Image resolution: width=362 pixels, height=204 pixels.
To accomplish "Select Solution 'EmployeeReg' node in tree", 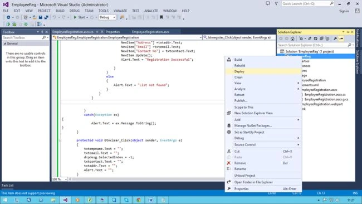I will (x=309, y=51).
